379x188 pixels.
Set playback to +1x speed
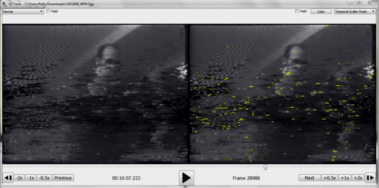[345, 178]
